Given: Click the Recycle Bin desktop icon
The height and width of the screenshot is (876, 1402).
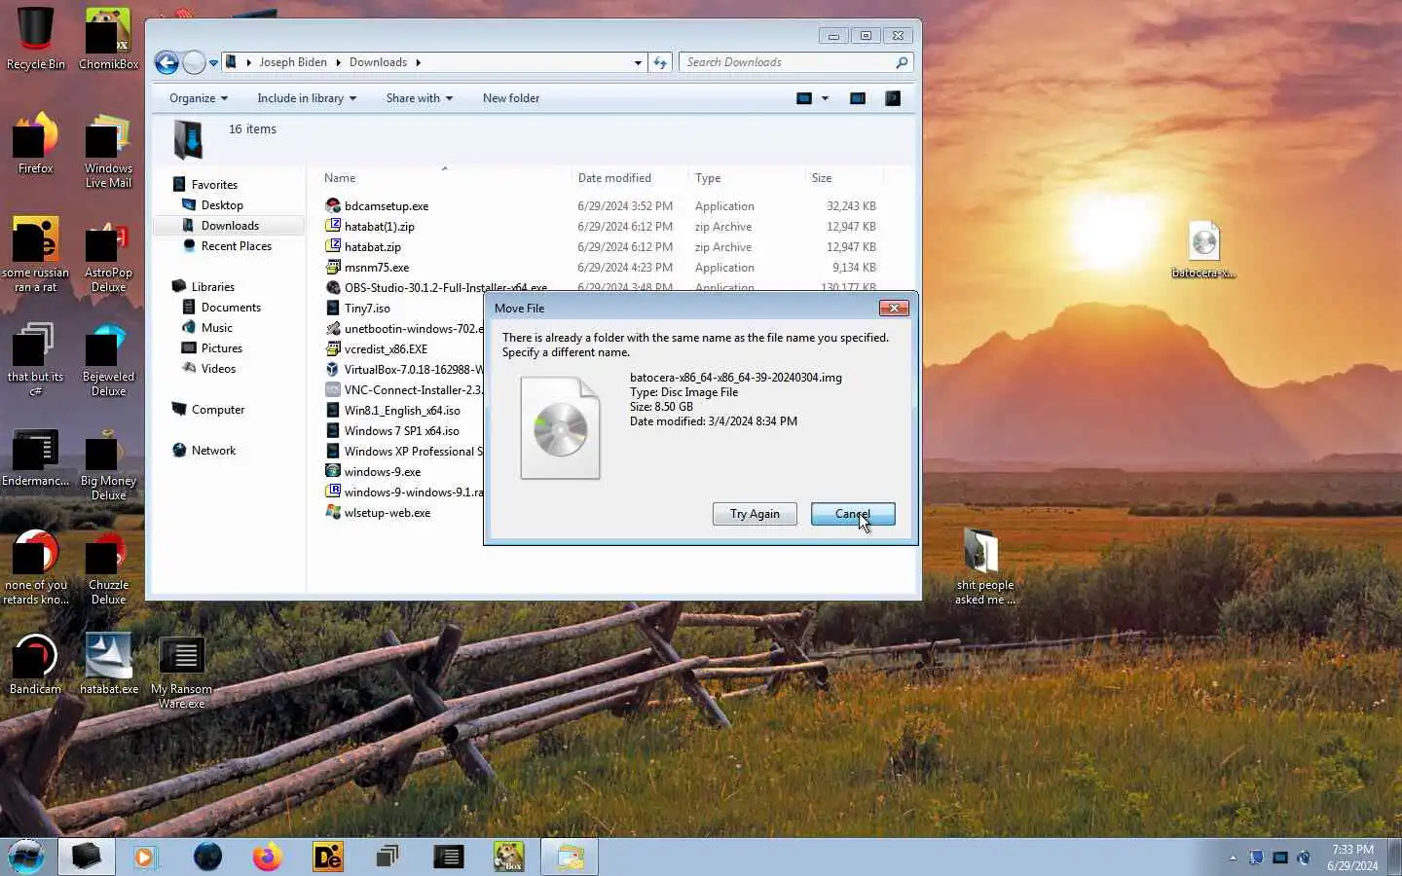Looking at the screenshot, I should [36, 39].
